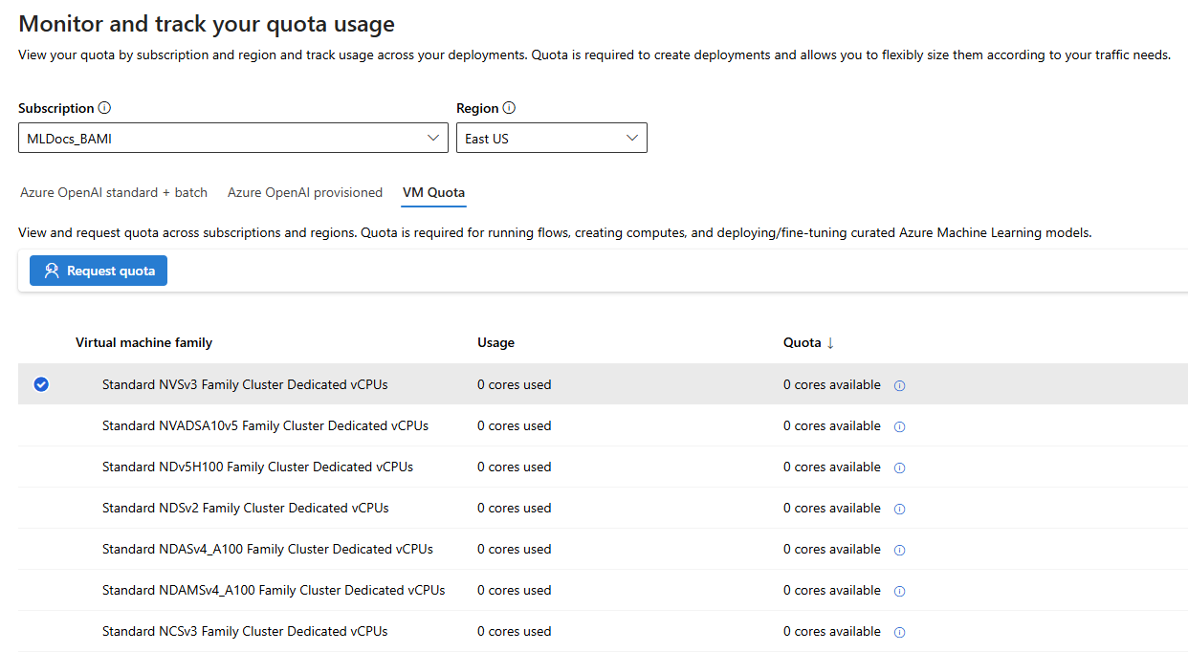Select Standard NDSv2 Family Cluster Dedicated vCPUs
This screenshot has width=1188, height=652.
246,508
